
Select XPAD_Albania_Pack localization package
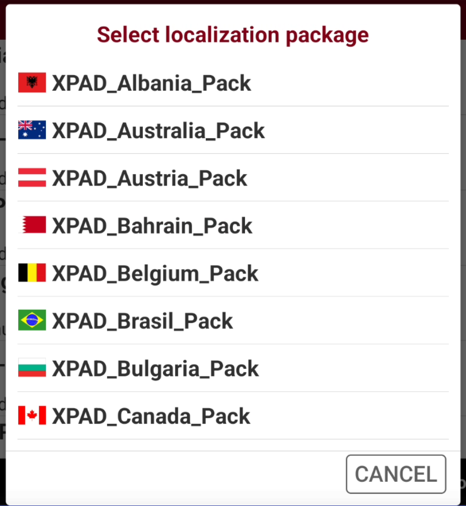[x=233, y=82]
